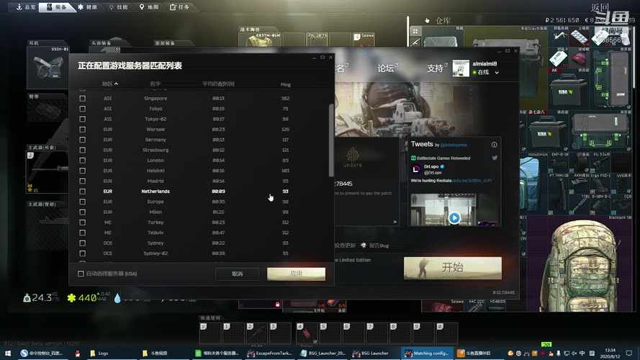Viewport: 640px width, 360px height.
Task: Switch to Matching config taskbar item
Action: click(427, 353)
